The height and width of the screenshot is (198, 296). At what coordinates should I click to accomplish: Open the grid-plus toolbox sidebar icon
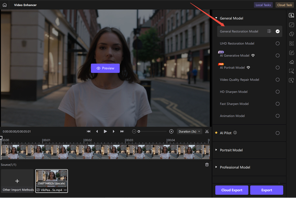pyautogui.click(x=291, y=44)
